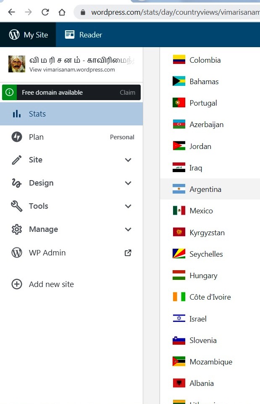Claim the free domain
The height and width of the screenshot is (404, 260).
point(127,93)
